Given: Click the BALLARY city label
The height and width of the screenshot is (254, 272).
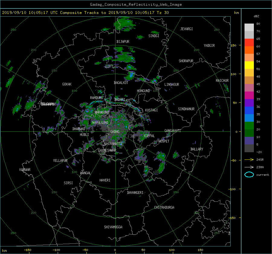Looking at the screenshot, I should tap(197, 149).
